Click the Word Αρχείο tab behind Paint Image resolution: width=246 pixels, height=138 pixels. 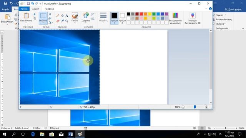(x=5, y=9)
